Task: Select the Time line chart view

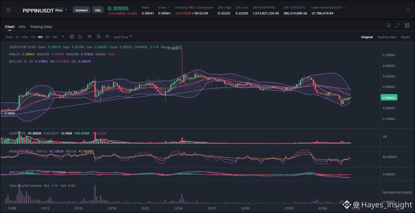Action: coord(9,37)
